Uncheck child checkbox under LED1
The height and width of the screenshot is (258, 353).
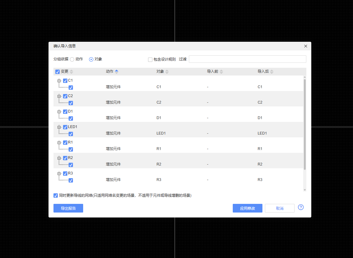(x=71, y=134)
